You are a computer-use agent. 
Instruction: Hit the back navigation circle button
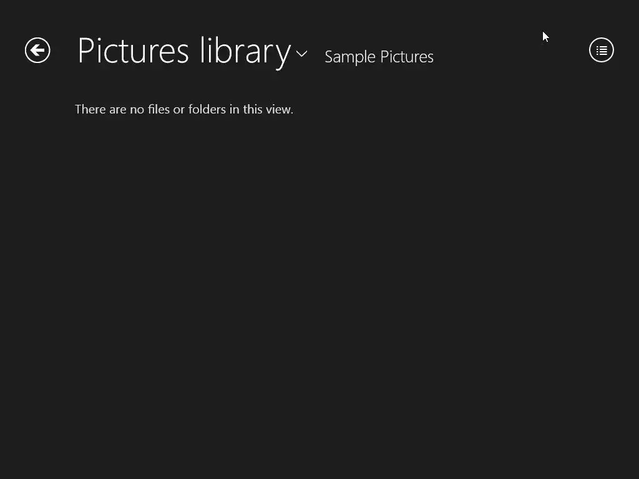(37, 51)
